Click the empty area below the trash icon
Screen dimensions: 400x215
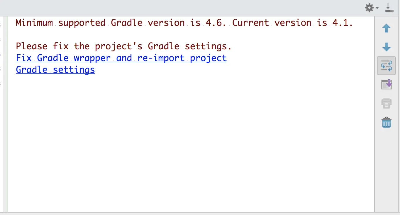tap(386, 170)
